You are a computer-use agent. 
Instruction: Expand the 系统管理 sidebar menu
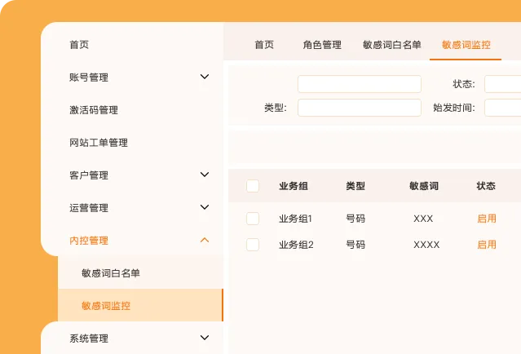(x=205, y=338)
